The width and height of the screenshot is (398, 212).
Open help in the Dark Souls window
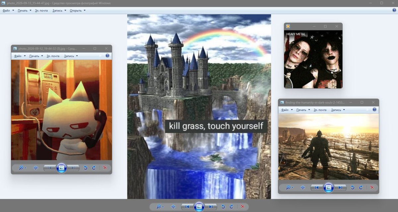(x=374, y=110)
